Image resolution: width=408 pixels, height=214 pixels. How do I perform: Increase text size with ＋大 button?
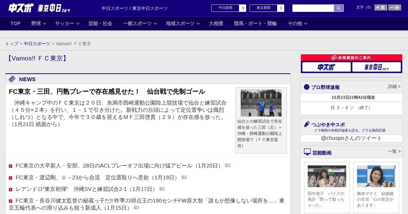[x=381, y=7]
